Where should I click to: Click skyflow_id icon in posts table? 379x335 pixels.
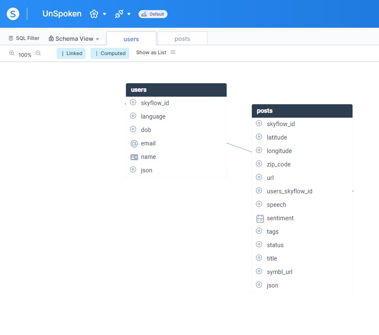tap(259, 123)
